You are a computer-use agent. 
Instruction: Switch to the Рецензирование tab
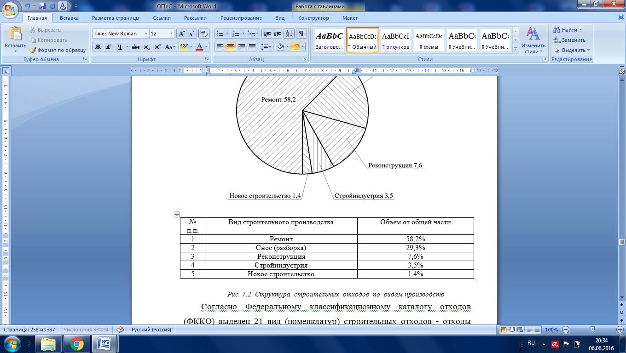pyautogui.click(x=241, y=18)
